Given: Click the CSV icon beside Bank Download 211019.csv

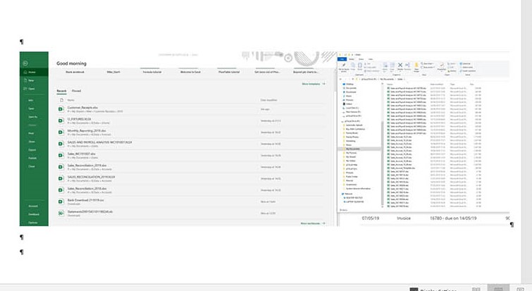Looking at the screenshot, I should click(x=61, y=202).
